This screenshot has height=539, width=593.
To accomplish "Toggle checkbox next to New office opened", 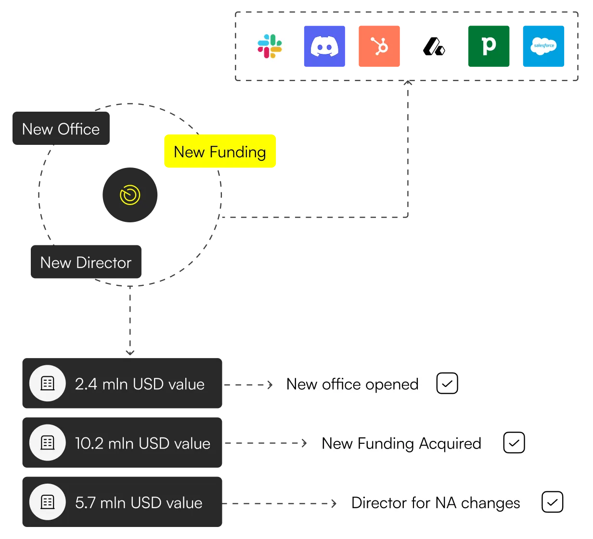I will point(447,384).
